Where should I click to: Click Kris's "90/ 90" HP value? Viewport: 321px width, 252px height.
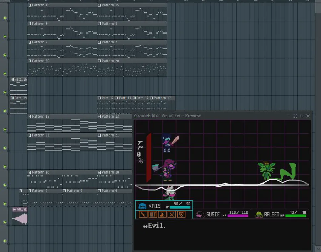point(182,204)
